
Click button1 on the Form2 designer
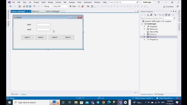coord(27,37)
